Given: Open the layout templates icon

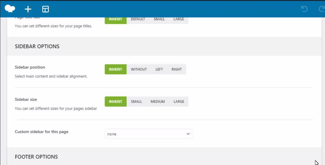Looking at the screenshot, I should 45,9.
